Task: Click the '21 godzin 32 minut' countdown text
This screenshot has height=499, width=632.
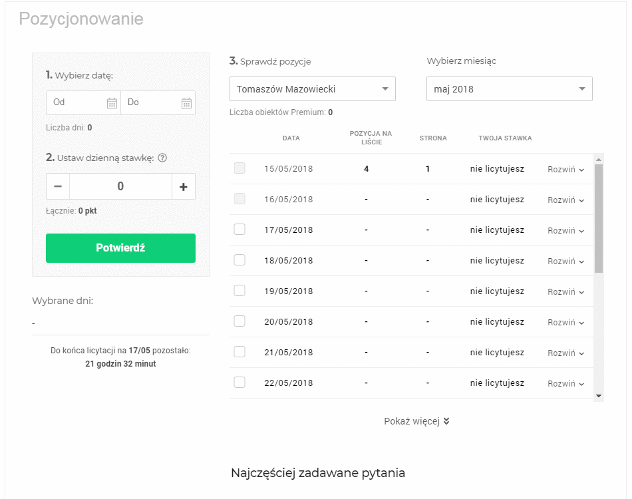Action: pyautogui.click(x=120, y=364)
